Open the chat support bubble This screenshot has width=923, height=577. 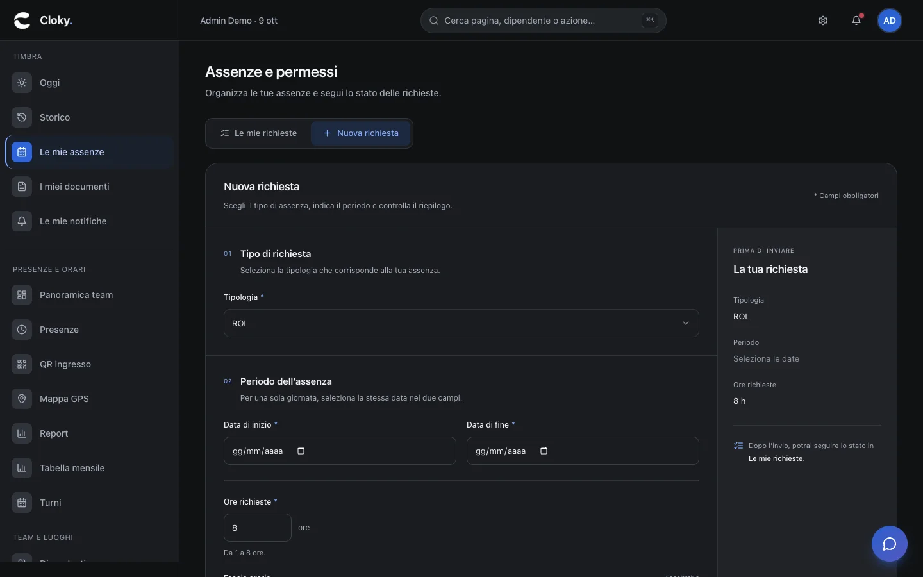tap(890, 544)
